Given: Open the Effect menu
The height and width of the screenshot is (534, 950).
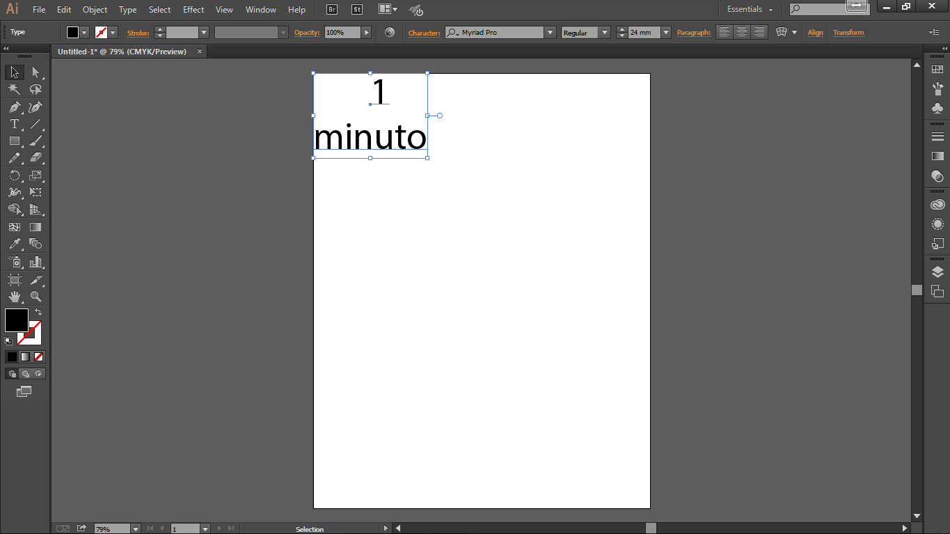Looking at the screenshot, I should click(193, 10).
